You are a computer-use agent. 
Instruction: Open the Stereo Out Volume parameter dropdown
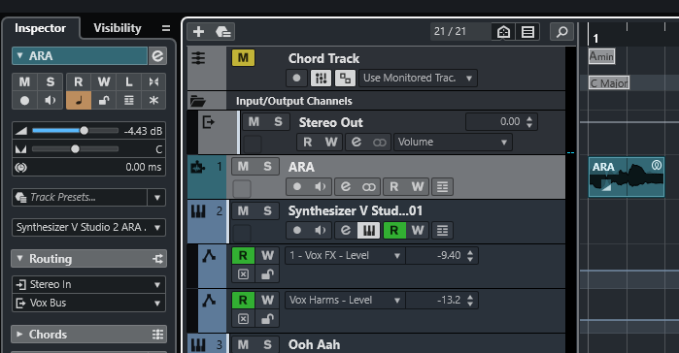click(x=453, y=143)
